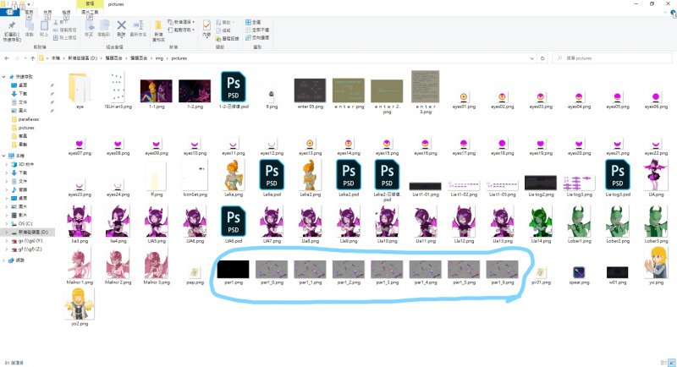Screen dimensions: 677x367
Task: Click the Paste clipboard icon
Action: tap(44, 26)
